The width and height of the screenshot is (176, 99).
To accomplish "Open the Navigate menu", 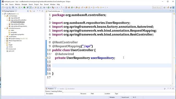I will tap(24, 4).
